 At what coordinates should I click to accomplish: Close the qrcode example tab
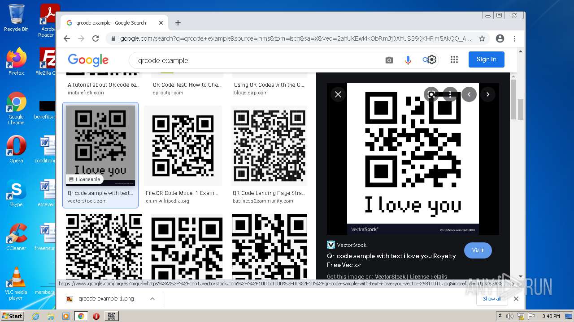[161, 23]
